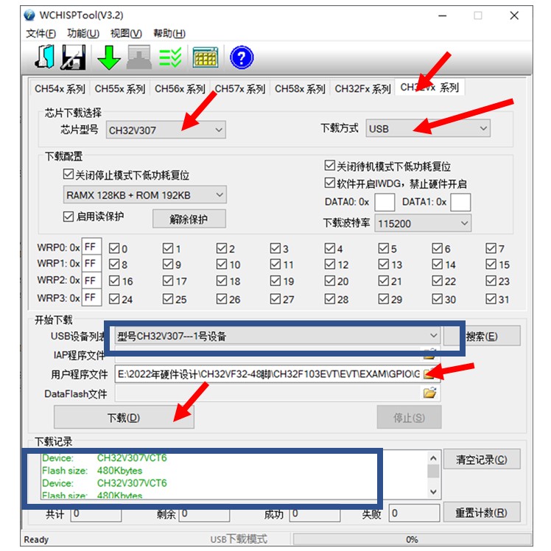Click the calendar grid toolbar icon
This screenshot has width=551, height=551.
(x=206, y=57)
